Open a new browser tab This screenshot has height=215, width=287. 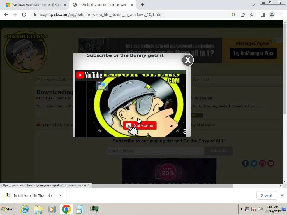point(143,5)
